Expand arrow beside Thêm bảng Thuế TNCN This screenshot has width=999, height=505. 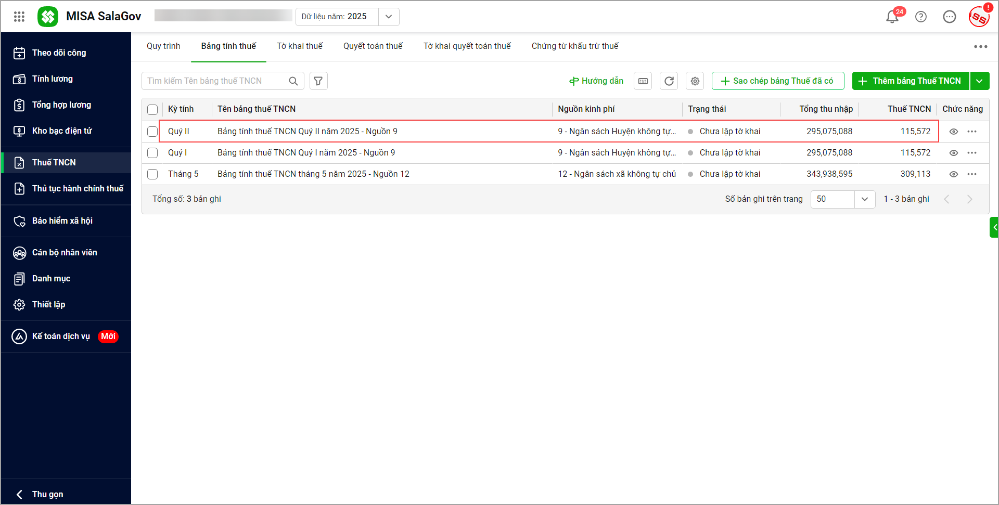[979, 81]
